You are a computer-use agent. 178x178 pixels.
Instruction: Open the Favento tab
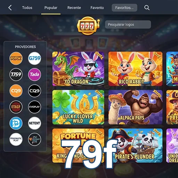97,8
